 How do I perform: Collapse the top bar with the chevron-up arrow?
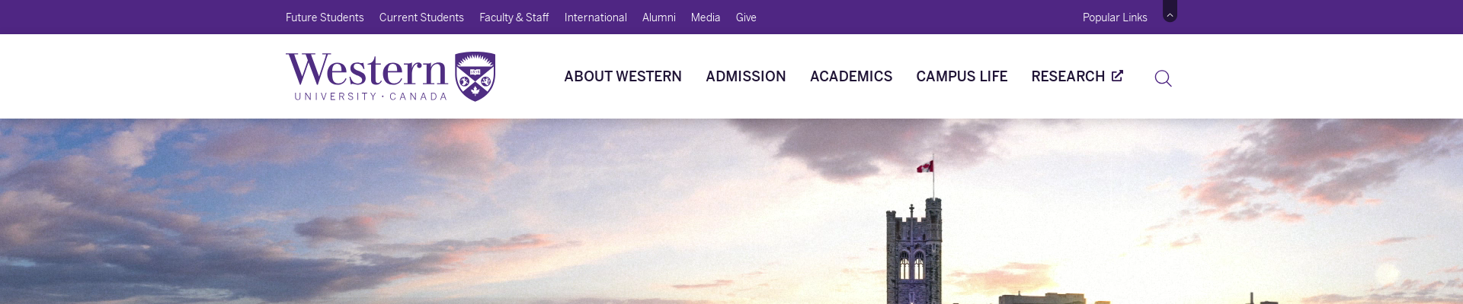pyautogui.click(x=1170, y=14)
